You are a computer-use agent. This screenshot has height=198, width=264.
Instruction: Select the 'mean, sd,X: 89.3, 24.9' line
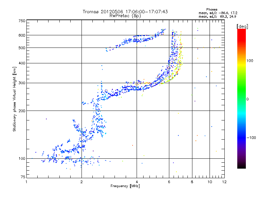(x=217, y=16)
